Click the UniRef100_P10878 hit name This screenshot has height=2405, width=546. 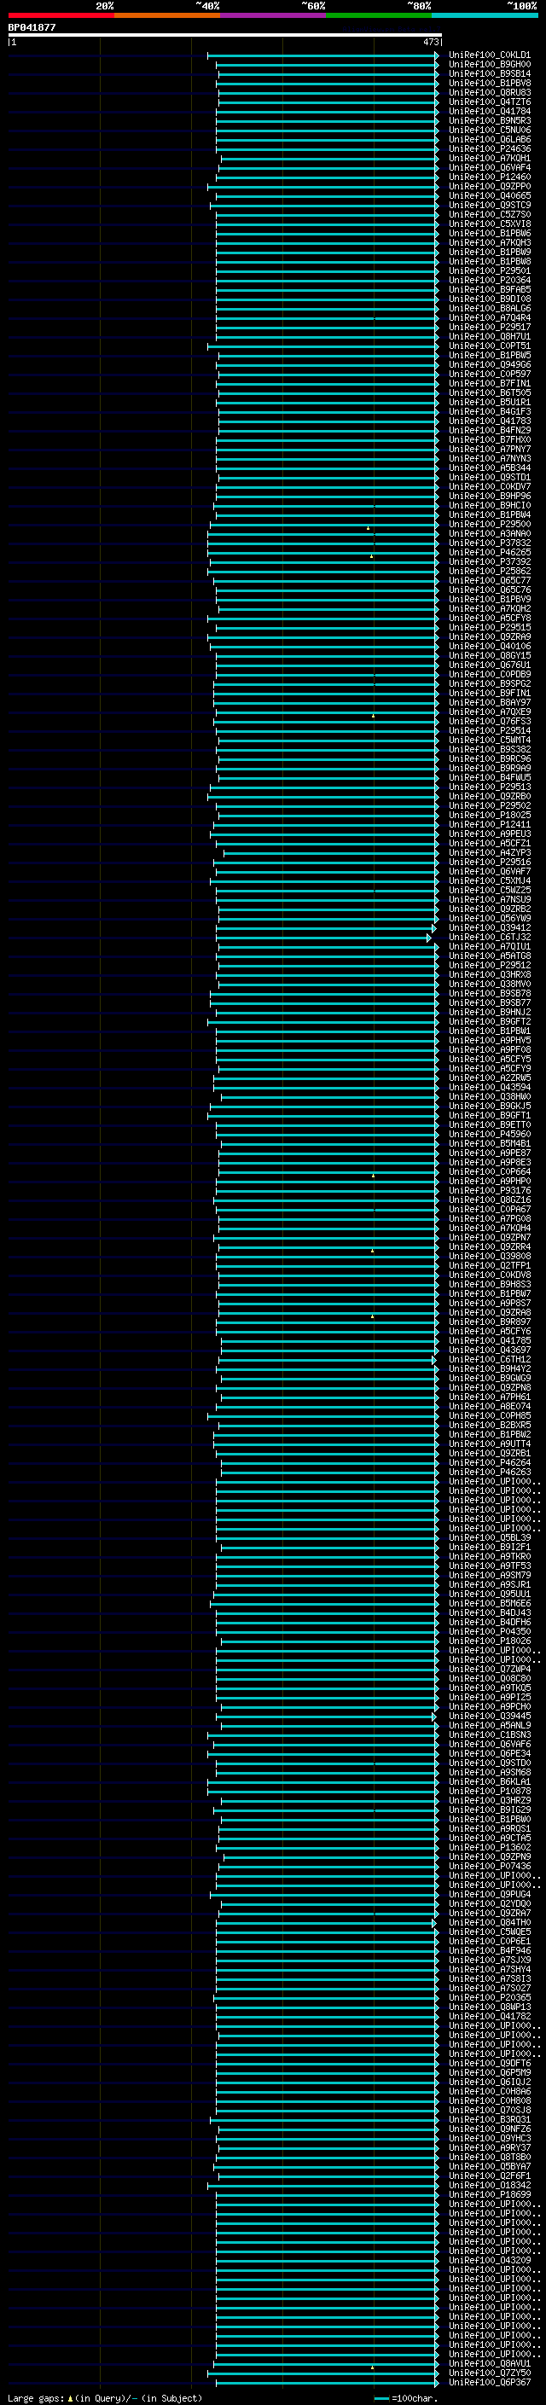click(490, 1791)
